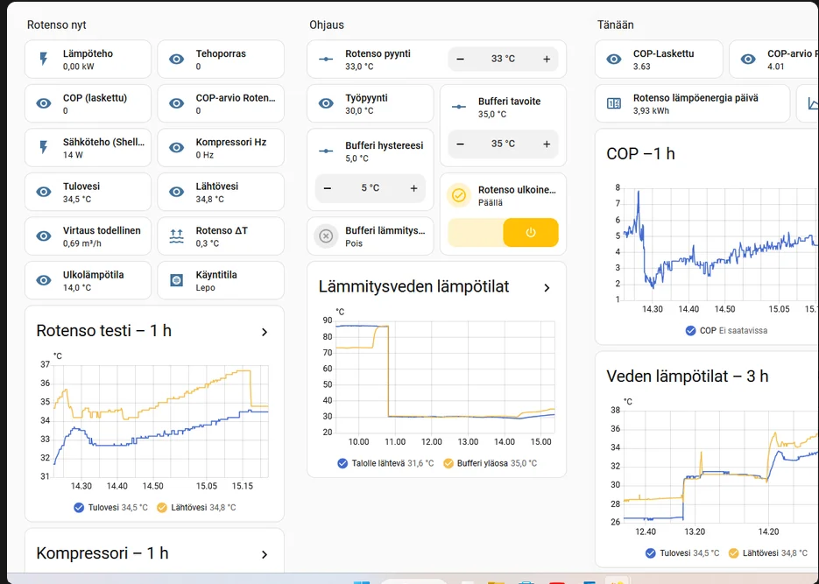Viewport: 819px width, 584px height.
Task: Click the check-circle icon beside Rotenso ulkoine...
Action: click(x=459, y=195)
